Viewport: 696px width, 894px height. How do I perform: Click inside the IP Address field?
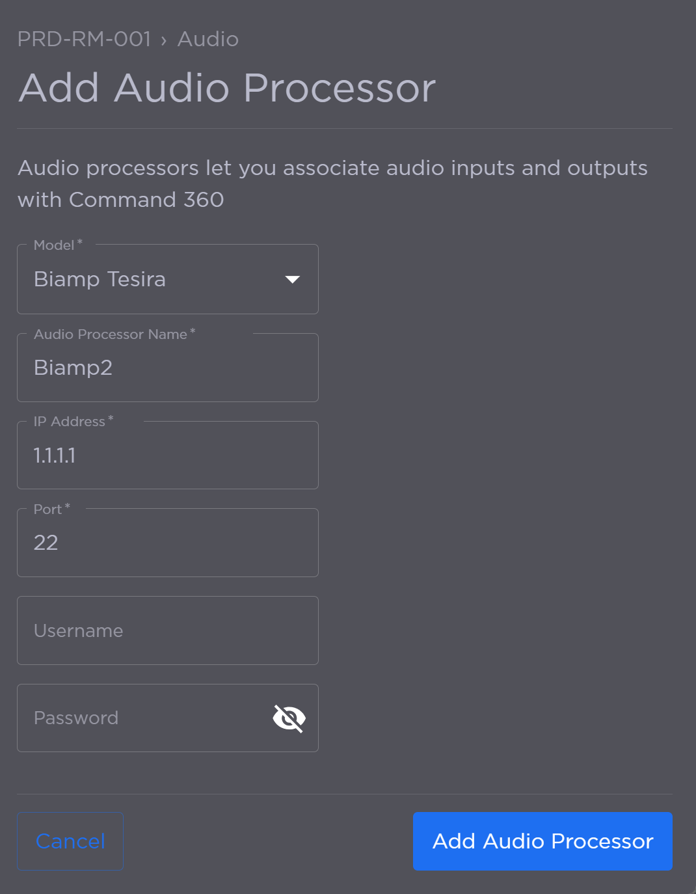click(x=167, y=455)
